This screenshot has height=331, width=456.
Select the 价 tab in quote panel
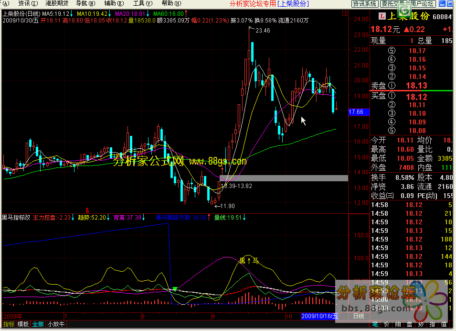pyautogui.click(x=386, y=324)
